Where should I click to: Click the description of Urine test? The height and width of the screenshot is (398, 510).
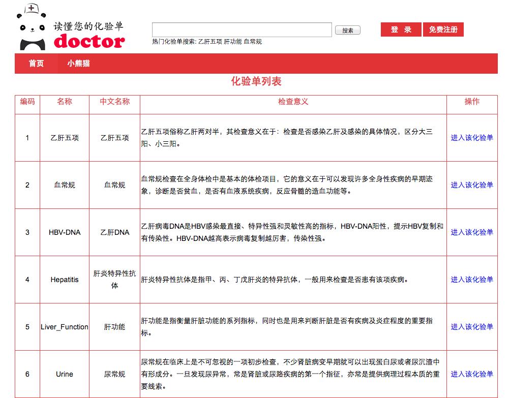pyautogui.click(x=293, y=374)
